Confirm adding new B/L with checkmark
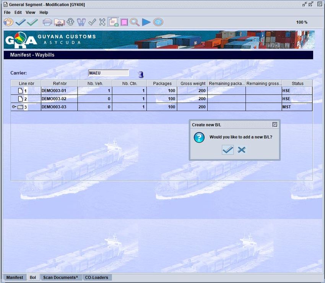Image resolution: width=325 pixels, height=283 pixels. tap(228, 150)
